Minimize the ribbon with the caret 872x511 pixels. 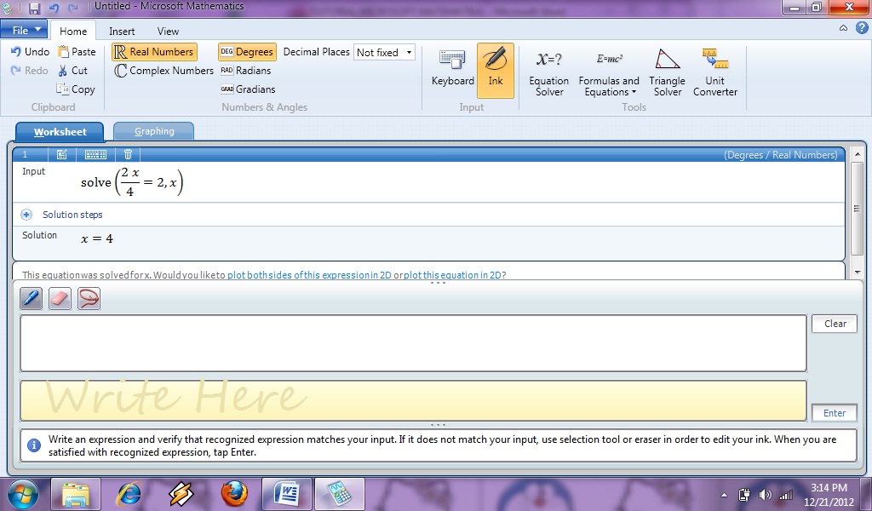coord(843,28)
